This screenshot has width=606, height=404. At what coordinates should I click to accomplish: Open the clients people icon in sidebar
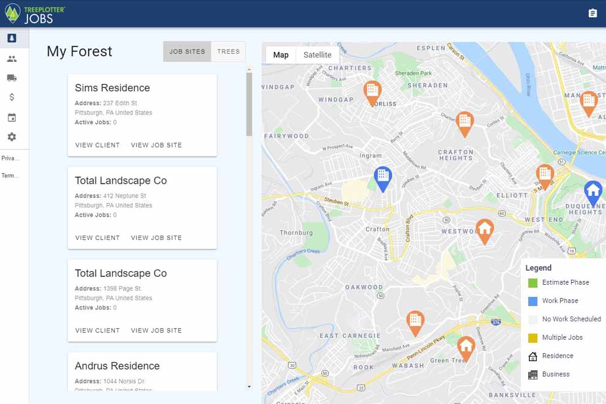click(x=12, y=59)
